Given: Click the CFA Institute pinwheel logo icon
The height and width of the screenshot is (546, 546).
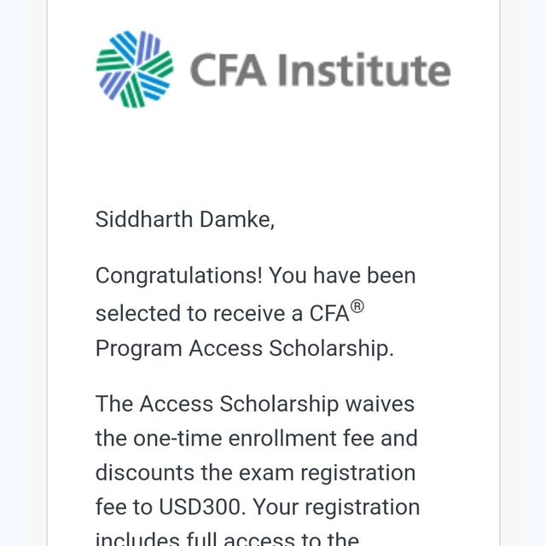Looking at the screenshot, I should (x=135, y=69).
